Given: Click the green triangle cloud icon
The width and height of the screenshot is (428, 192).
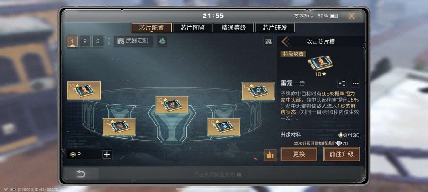Looking at the screenshot, I should tap(162, 41).
